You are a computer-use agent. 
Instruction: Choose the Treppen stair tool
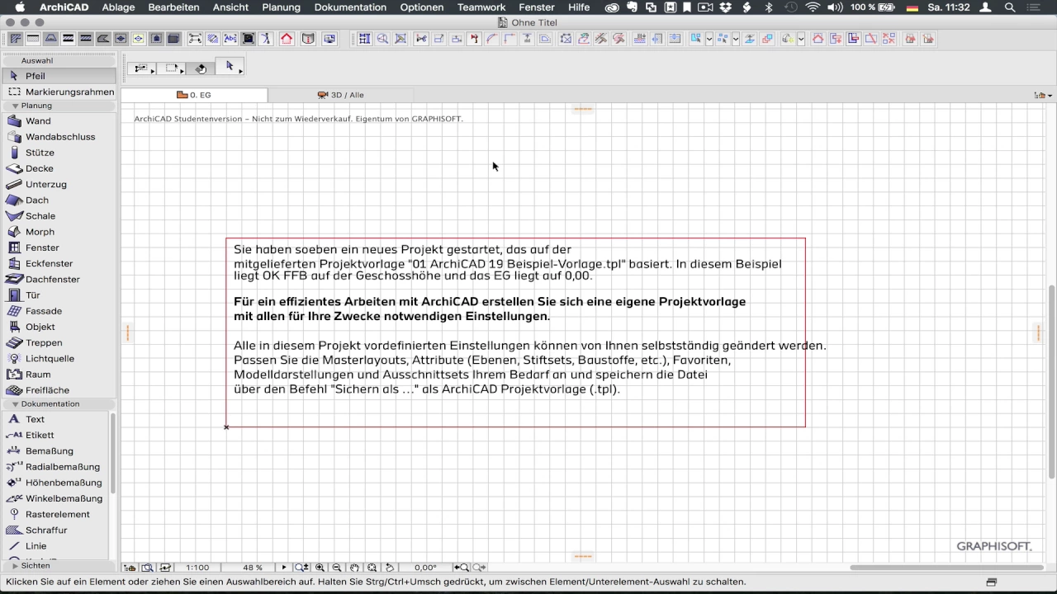(x=58, y=343)
